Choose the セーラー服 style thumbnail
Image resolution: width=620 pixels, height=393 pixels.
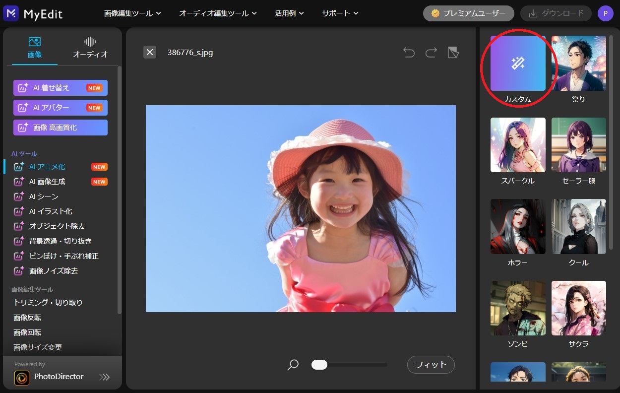click(578, 145)
